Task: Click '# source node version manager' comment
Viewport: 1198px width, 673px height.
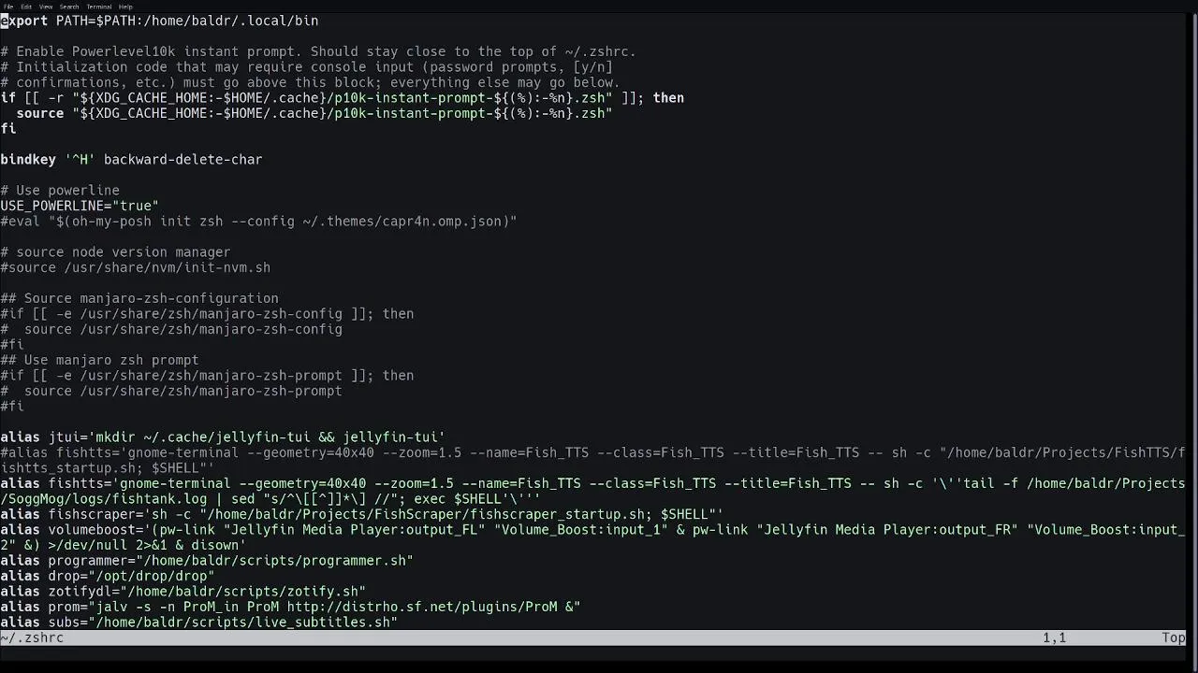Action: tap(115, 252)
